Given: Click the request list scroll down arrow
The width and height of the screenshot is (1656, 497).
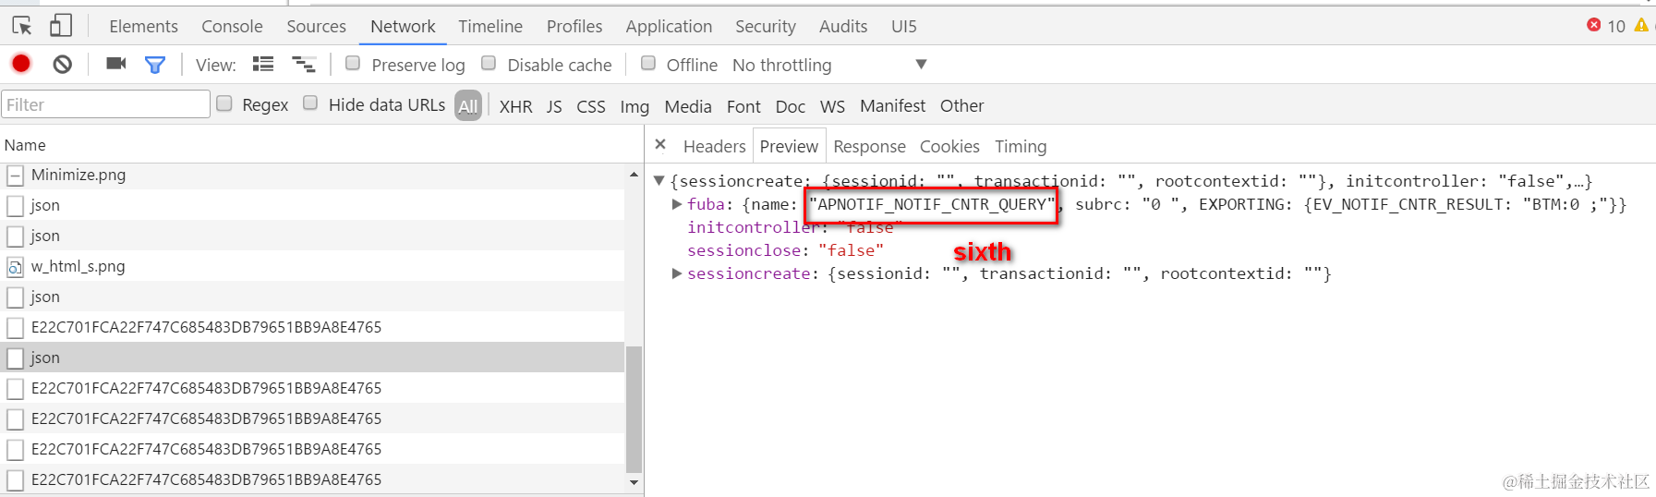Looking at the screenshot, I should tap(634, 481).
